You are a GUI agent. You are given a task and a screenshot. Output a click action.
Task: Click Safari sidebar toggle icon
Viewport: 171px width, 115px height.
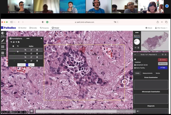(x=12, y=22)
